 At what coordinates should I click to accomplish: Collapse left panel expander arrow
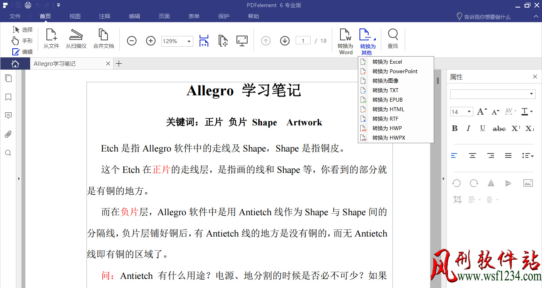pyautogui.click(x=19, y=179)
